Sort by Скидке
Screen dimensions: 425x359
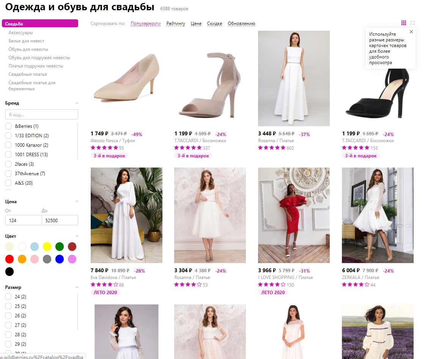click(214, 24)
